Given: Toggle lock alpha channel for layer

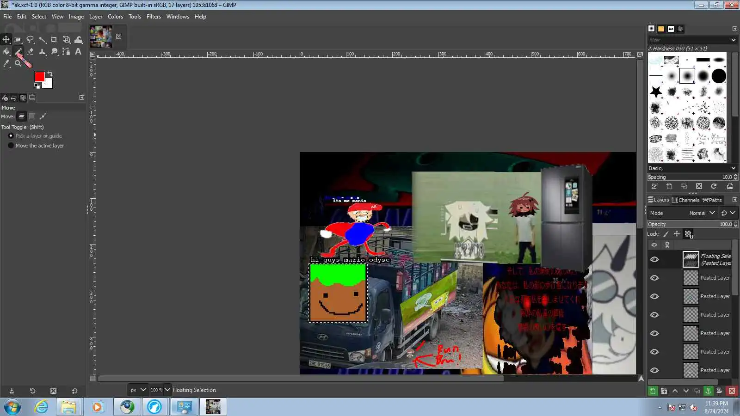Looking at the screenshot, I should tap(688, 234).
